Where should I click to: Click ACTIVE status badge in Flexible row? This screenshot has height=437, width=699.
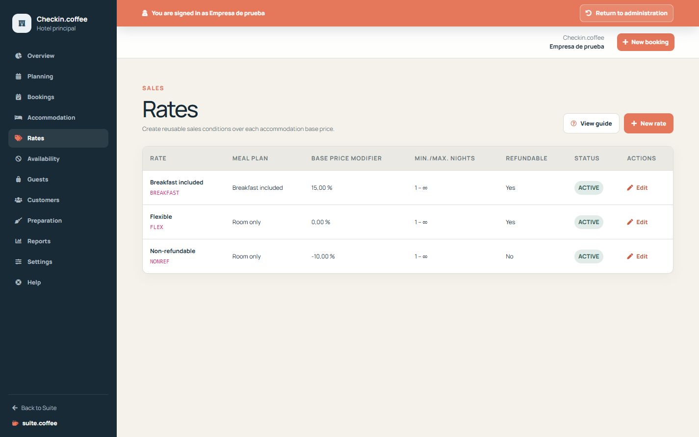[589, 222]
